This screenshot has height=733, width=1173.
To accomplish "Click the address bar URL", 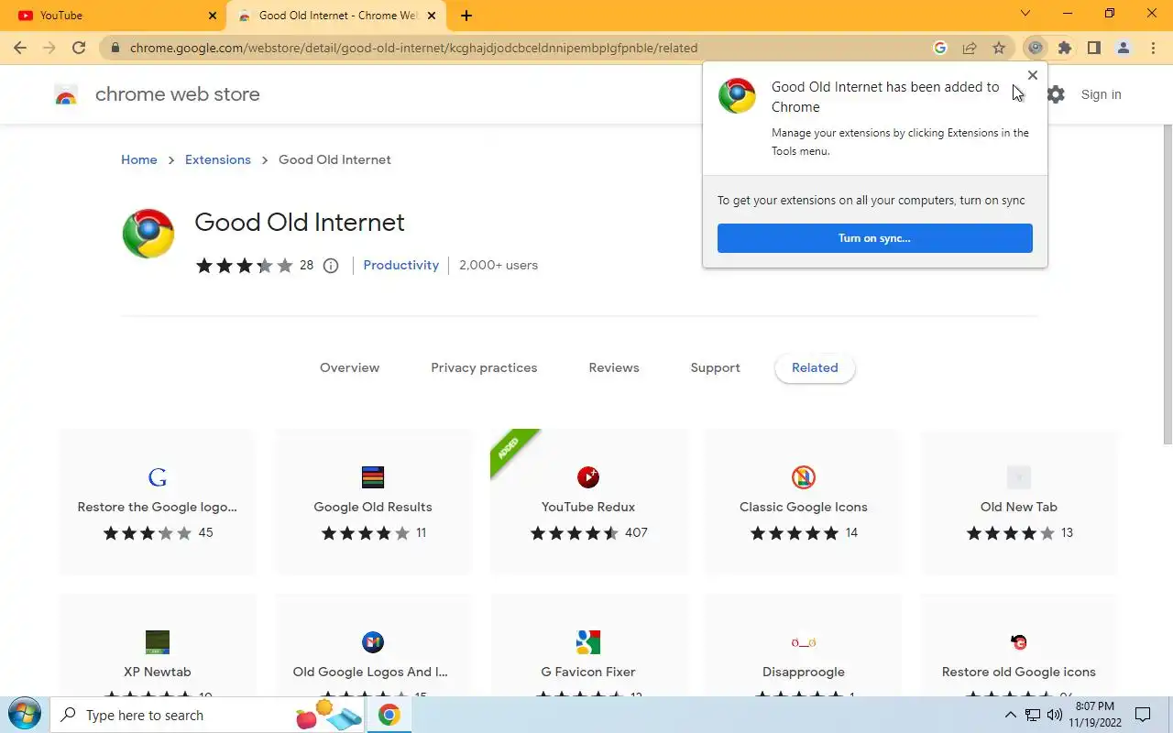I will [x=413, y=48].
